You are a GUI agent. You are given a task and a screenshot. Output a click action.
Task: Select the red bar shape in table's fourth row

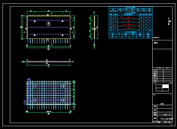click(x=128, y=28)
